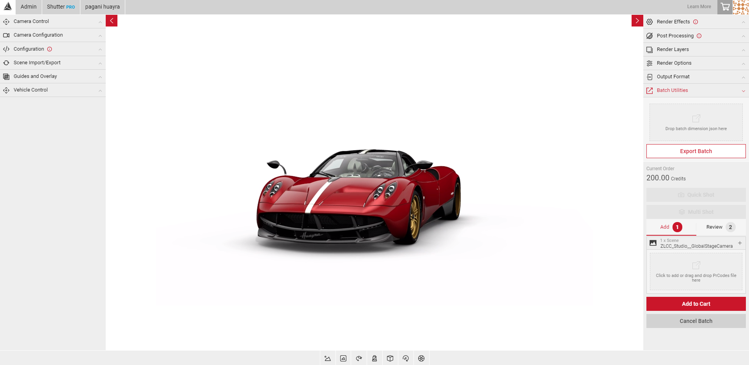Click the camera path animation icon
749x365 pixels.
coord(359,358)
